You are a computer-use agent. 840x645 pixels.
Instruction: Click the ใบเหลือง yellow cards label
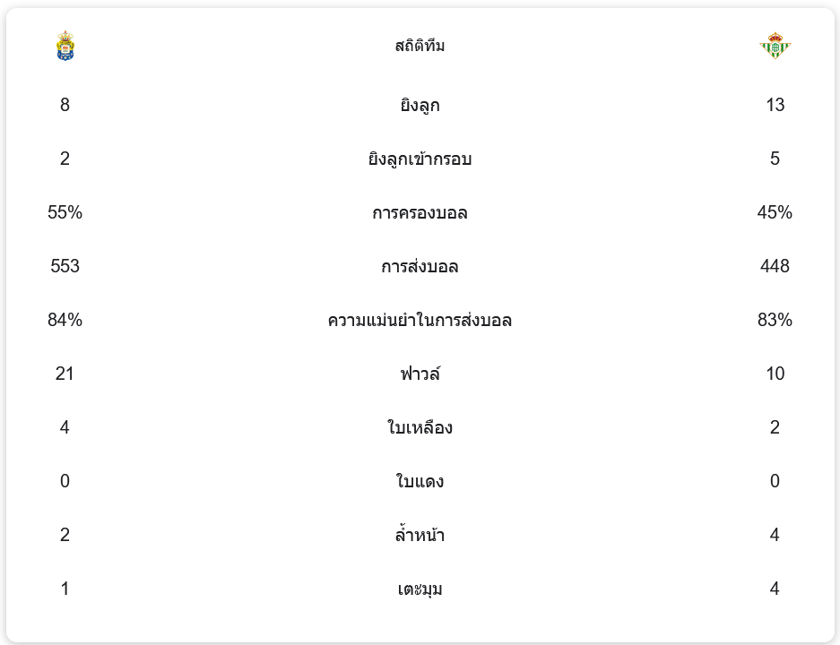tap(420, 428)
